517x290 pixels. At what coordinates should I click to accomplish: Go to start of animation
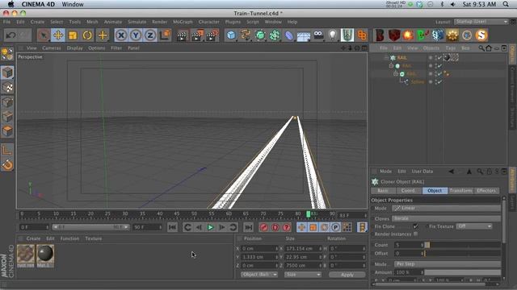[172, 227]
